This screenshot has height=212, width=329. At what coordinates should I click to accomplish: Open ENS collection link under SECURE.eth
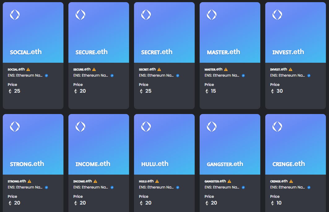91,75
